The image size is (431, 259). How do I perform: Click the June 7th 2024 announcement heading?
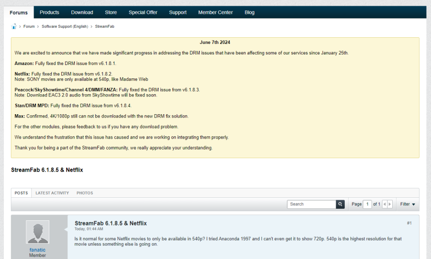[215, 42]
